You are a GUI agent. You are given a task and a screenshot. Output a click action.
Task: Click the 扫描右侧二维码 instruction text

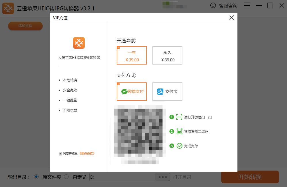(x=196, y=132)
